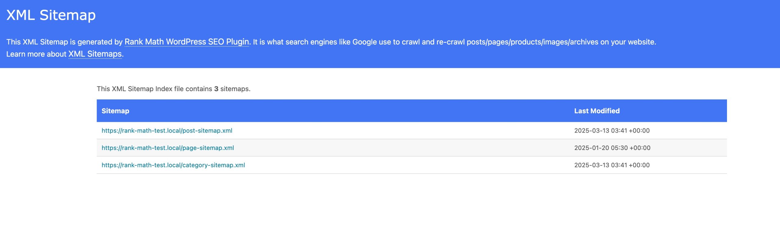
Task: Follow the XML Sitemaps learn-more link
Action: point(95,54)
